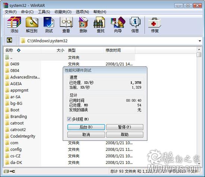Select the parent ".." folder icon
The image size is (205, 177).
point(7,57)
